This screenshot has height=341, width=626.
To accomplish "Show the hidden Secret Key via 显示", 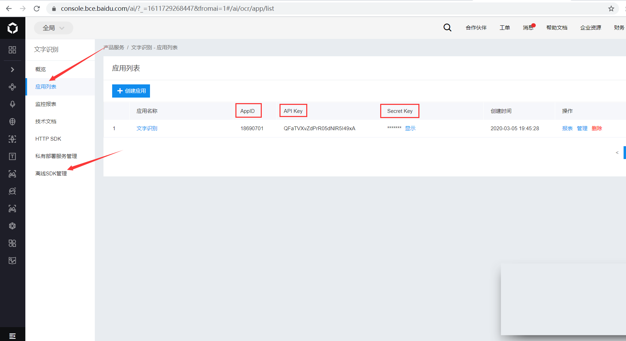I will 410,128.
